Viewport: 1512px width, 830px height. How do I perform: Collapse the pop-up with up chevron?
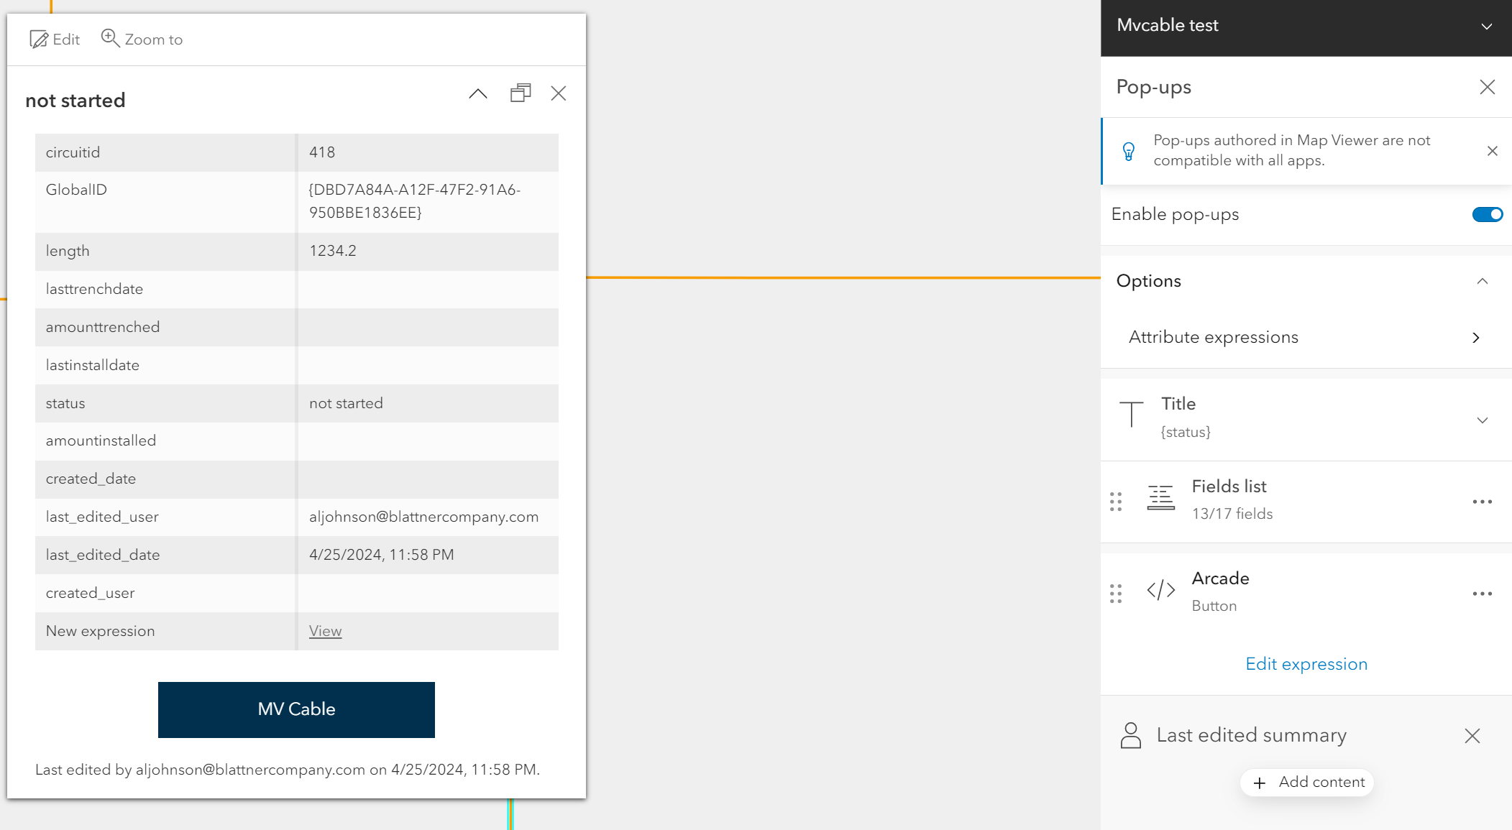[x=478, y=93]
